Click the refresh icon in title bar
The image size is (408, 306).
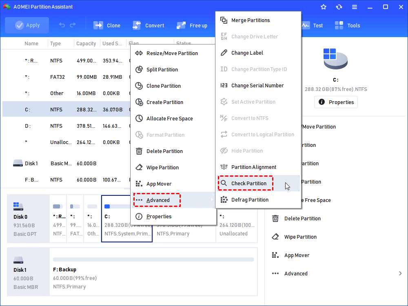coord(339,7)
